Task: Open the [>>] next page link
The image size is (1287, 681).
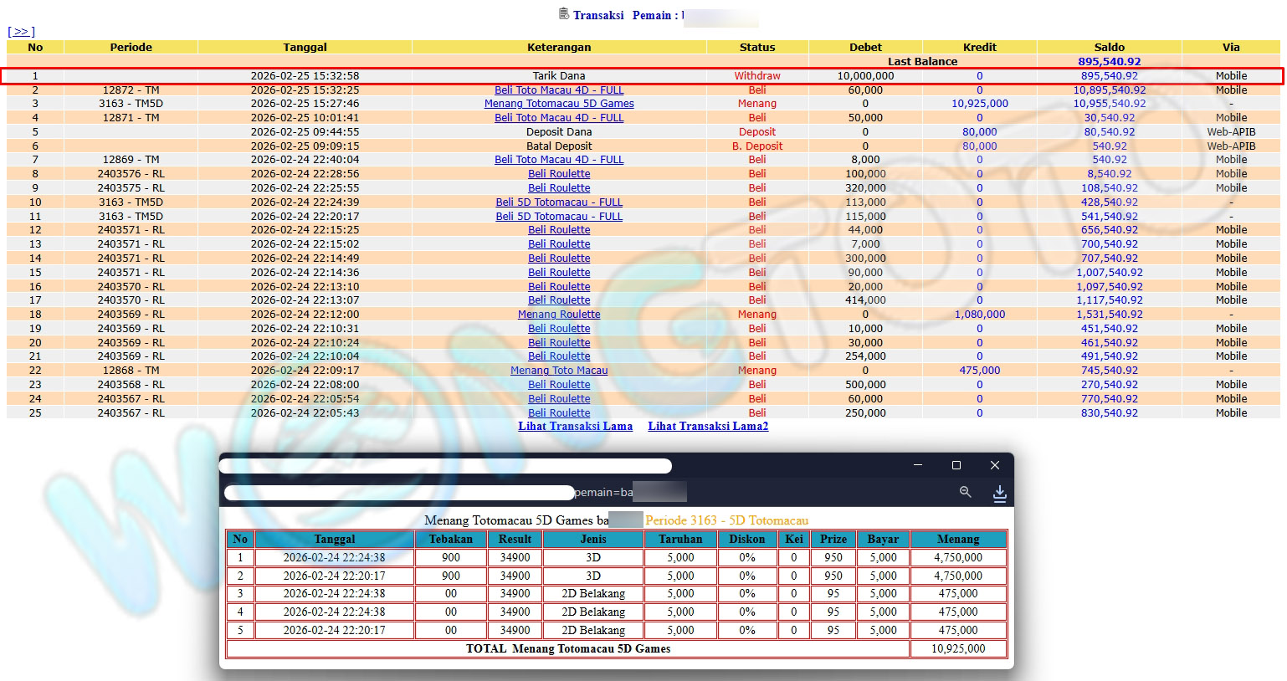Action: click(21, 32)
